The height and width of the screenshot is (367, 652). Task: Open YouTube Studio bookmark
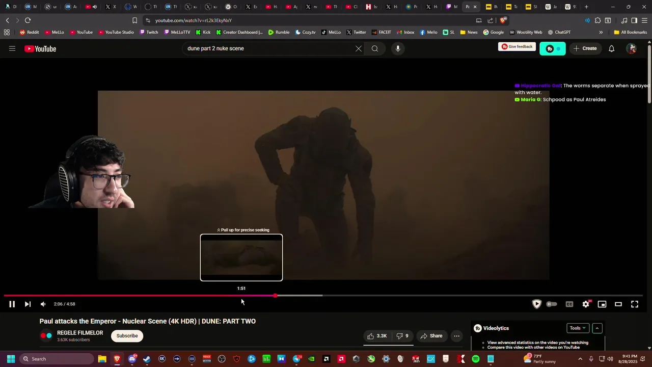[x=116, y=32]
